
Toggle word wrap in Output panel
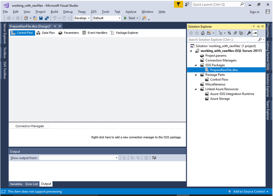pos(154,158)
